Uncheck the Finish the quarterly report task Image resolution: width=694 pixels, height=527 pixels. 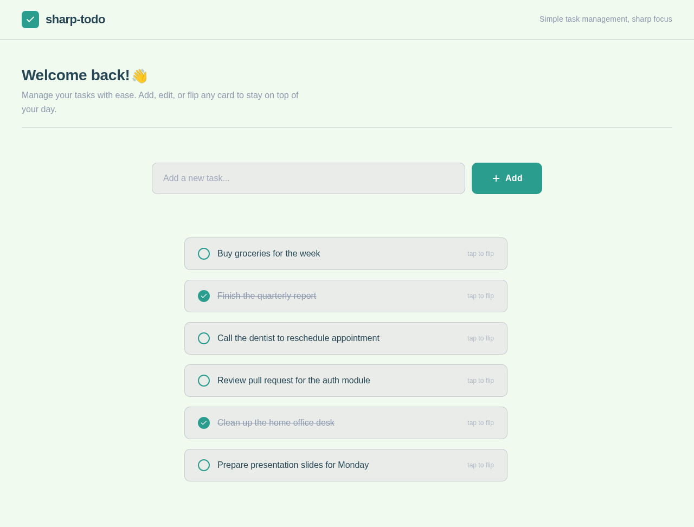tap(204, 296)
